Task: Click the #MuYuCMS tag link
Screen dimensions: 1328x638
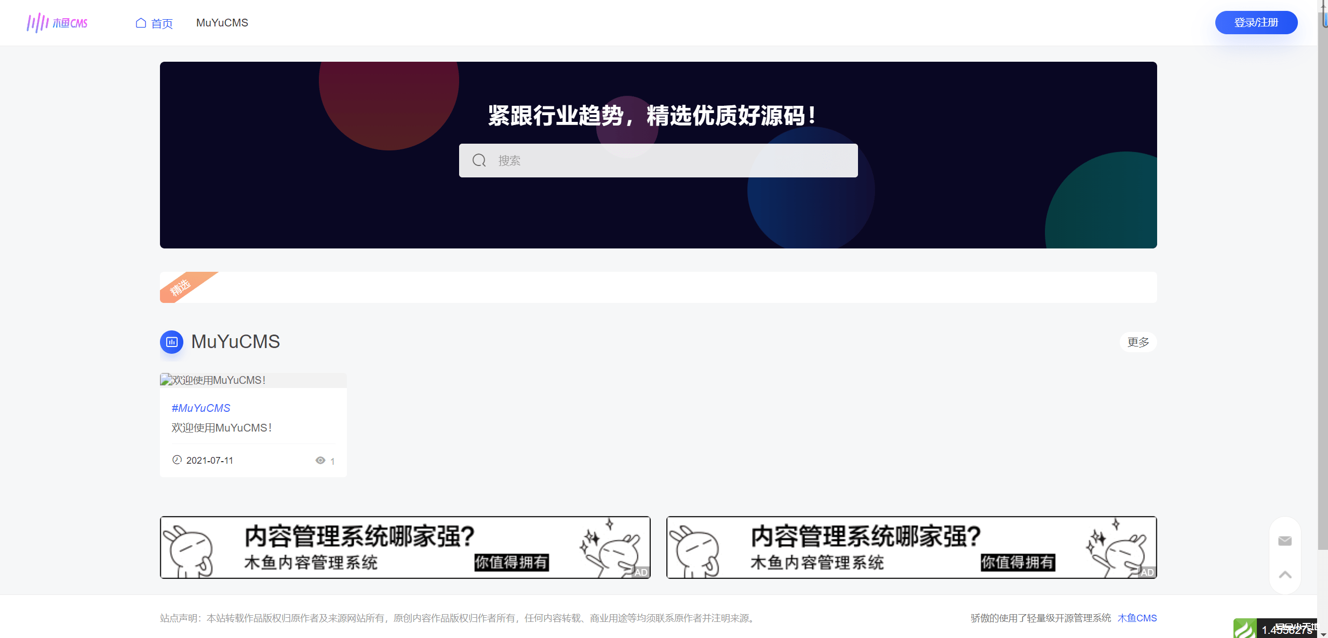Action: click(200, 408)
